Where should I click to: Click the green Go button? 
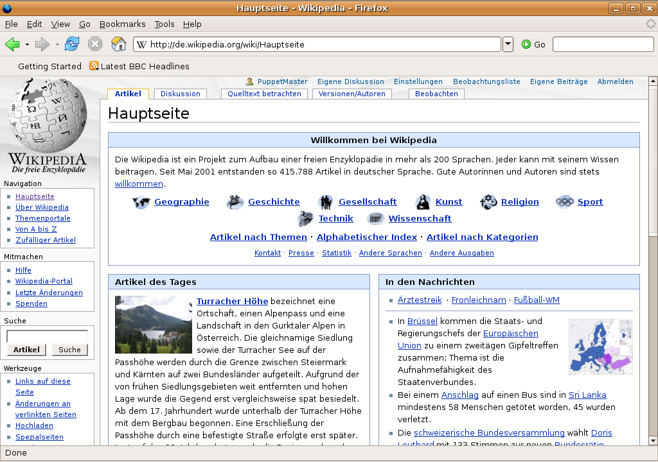(x=533, y=44)
